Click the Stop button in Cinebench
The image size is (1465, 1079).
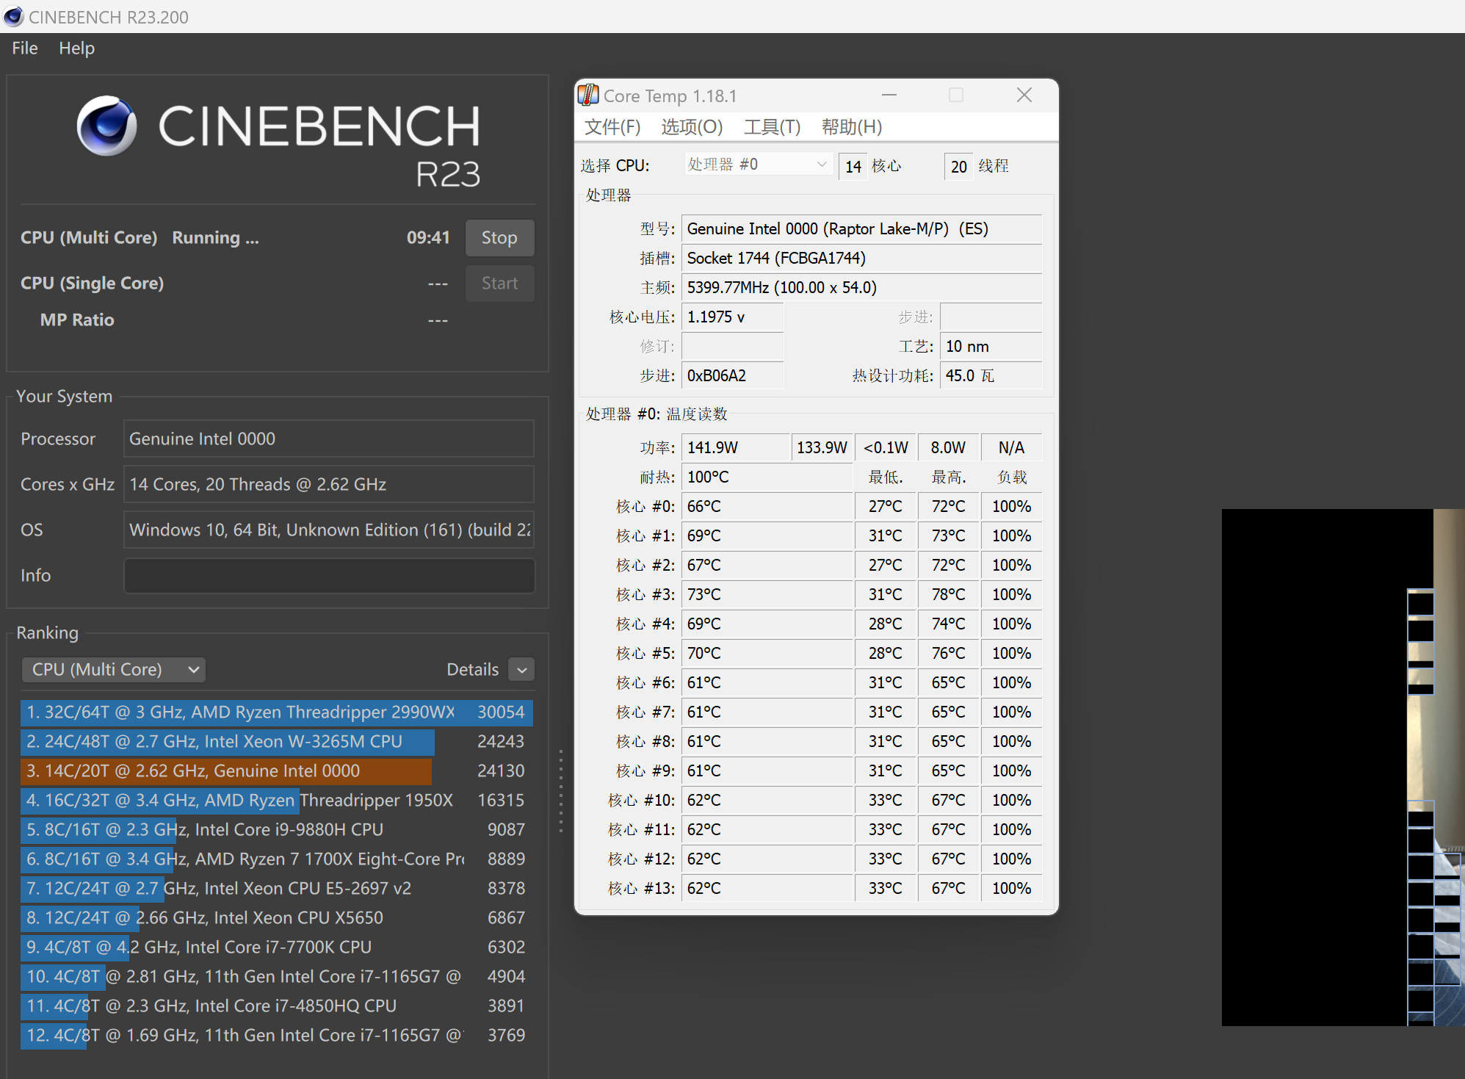click(499, 238)
